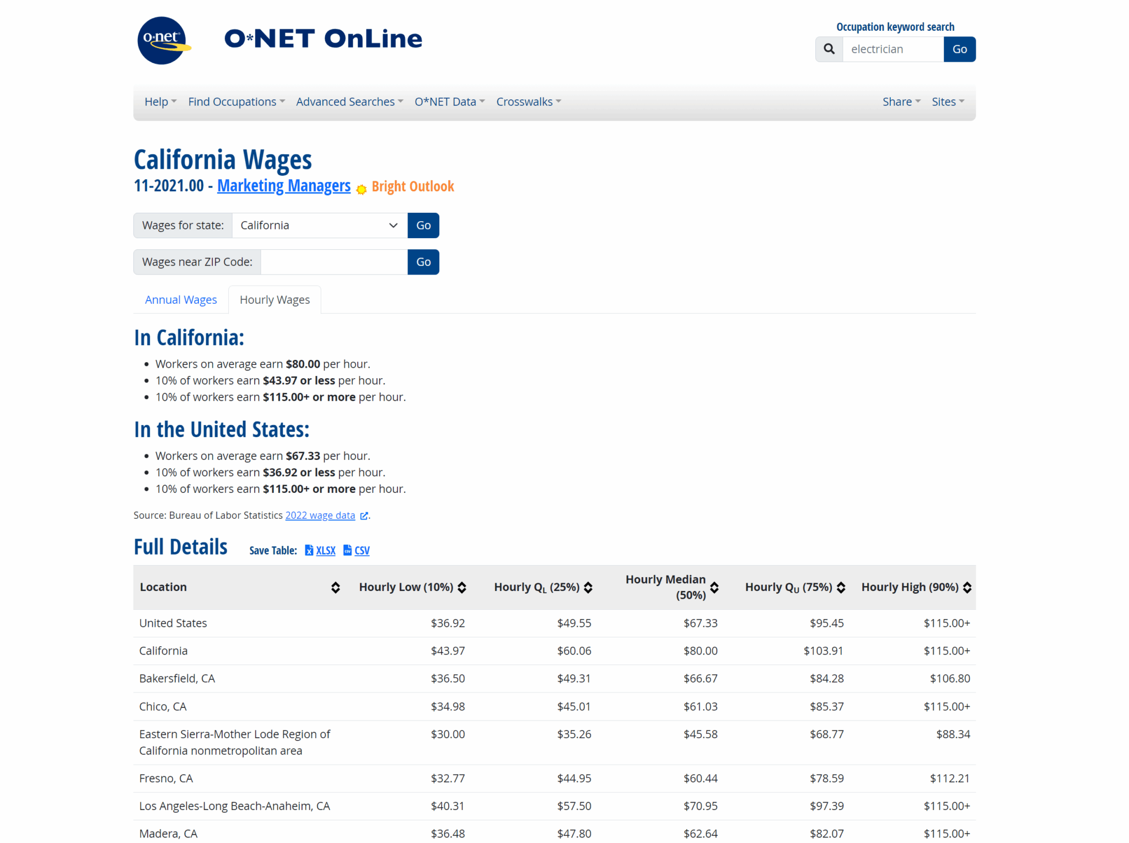
Task: Sort by Hourly Low (10%) arrows
Action: coord(462,587)
